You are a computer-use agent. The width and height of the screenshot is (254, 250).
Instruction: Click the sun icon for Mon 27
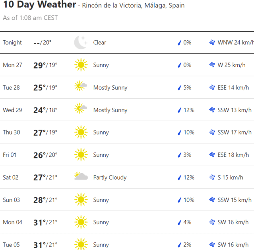pos(81,65)
